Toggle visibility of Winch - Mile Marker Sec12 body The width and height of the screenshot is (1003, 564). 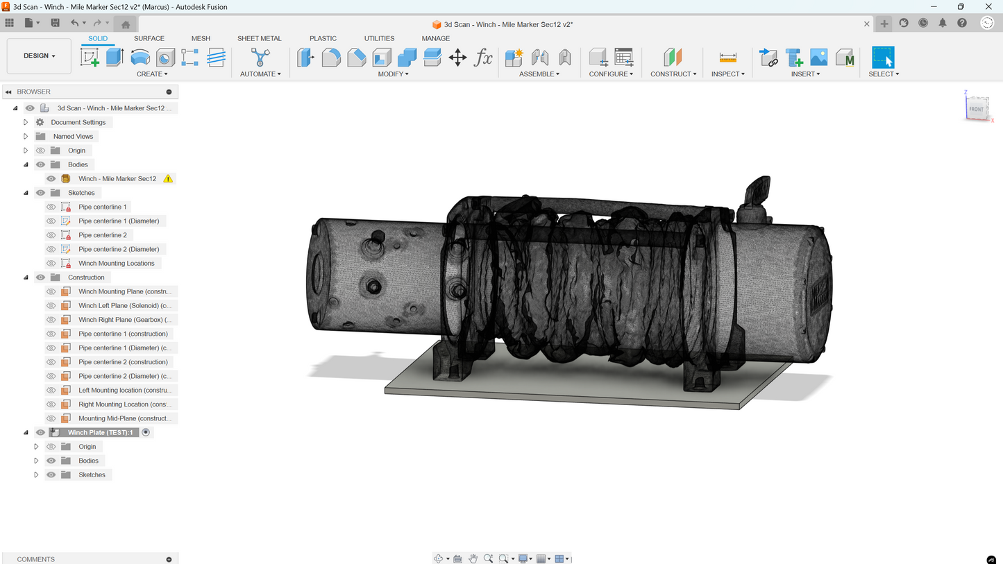click(x=51, y=179)
